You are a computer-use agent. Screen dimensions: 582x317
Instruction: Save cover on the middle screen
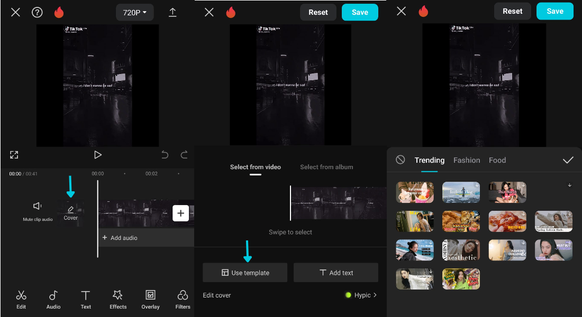[360, 12]
